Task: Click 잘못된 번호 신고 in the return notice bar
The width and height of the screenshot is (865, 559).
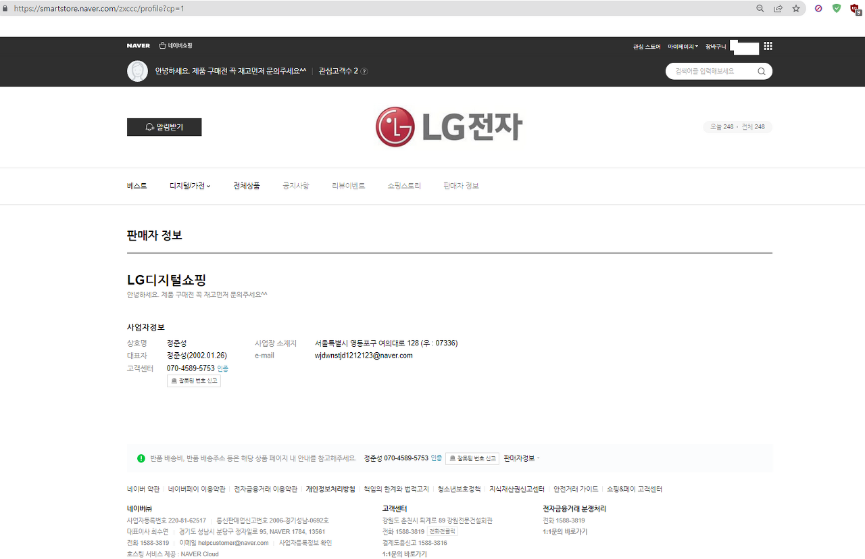Action: click(472, 458)
